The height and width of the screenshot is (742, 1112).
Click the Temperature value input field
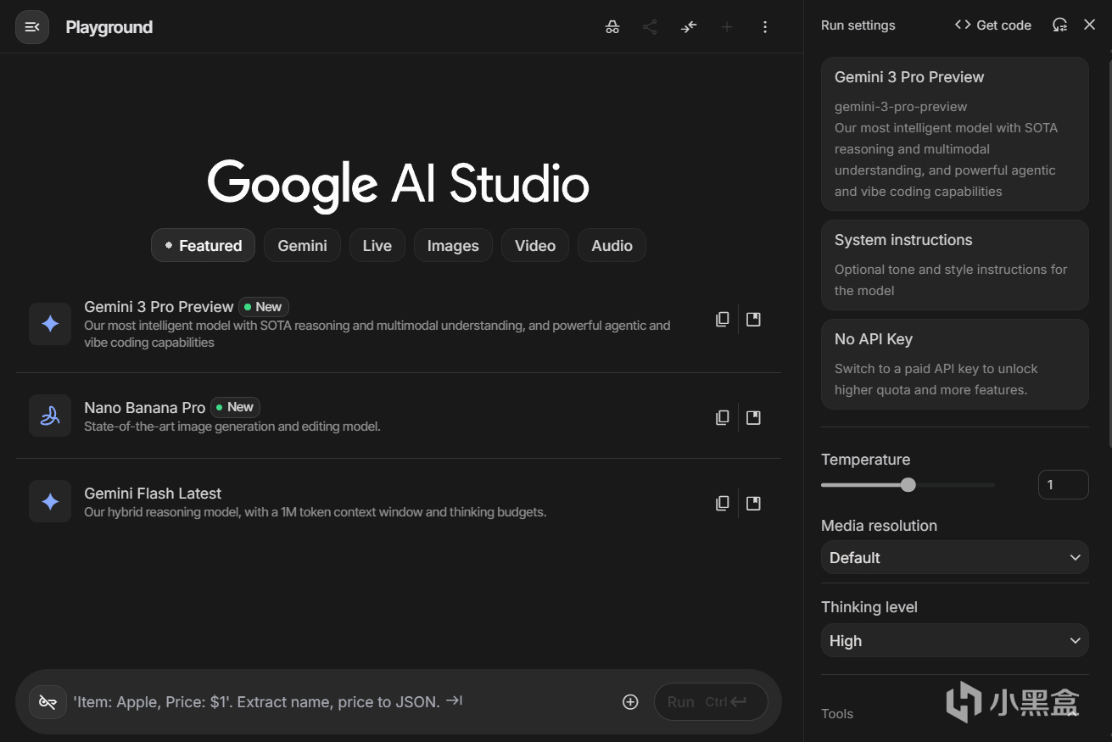click(x=1063, y=485)
